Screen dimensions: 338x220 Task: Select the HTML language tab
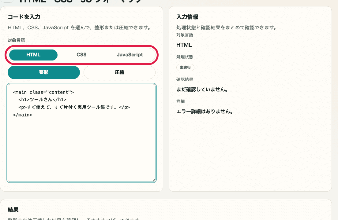tap(33, 55)
